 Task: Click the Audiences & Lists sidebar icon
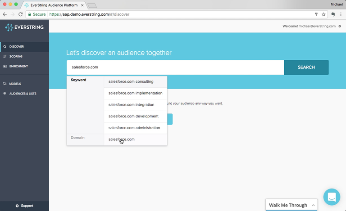[5, 94]
